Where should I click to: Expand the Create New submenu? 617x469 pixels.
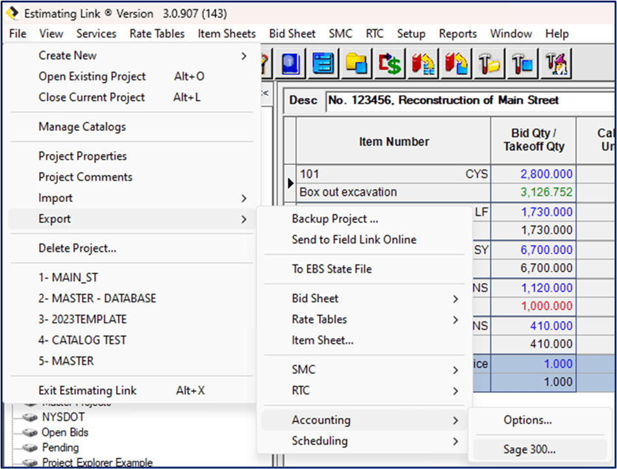tap(68, 55)
